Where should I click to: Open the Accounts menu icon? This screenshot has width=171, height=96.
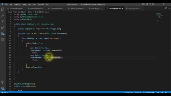coord(3,82)
